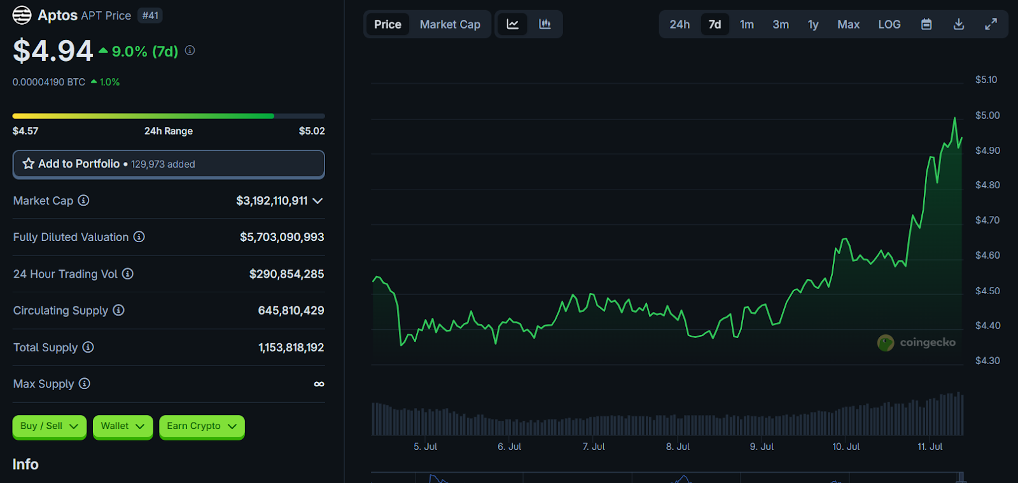The image size is (1018, 483).
Task: Set chart range to 1m
Action: [747, 24]
